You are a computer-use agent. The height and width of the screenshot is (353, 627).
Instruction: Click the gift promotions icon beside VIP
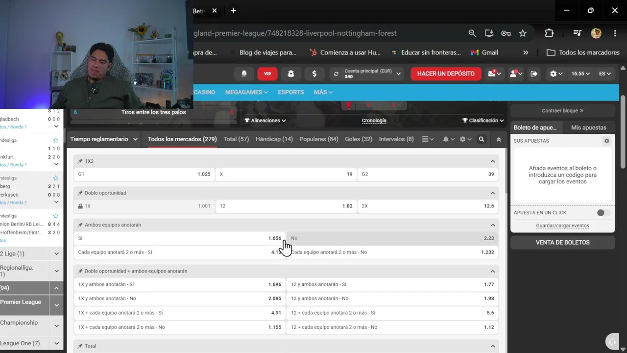point(291,74)
